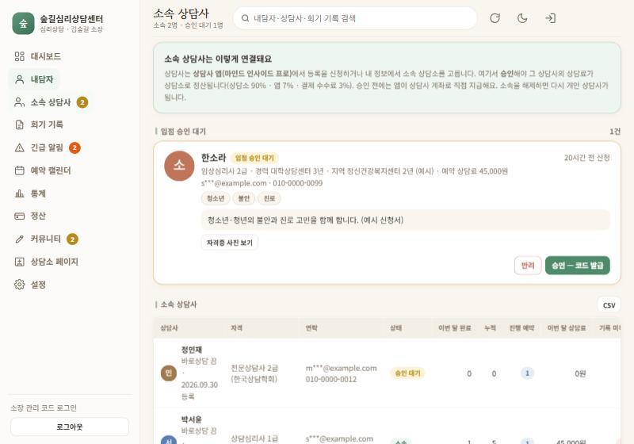Click 전문상담사 2급 qualification cell
This screenshot has width=634, height=444.
254,373
